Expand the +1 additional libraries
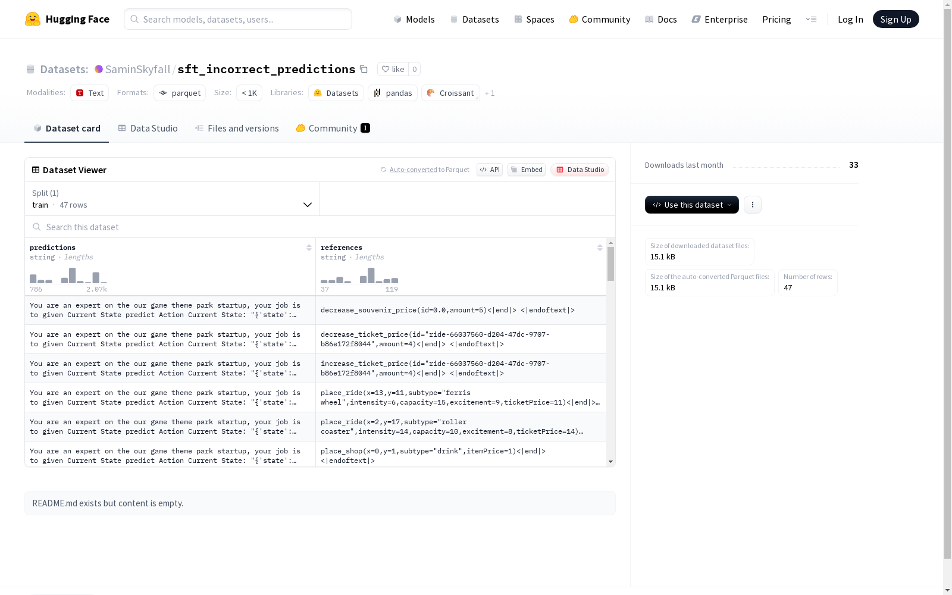952x595 pixels. (490, 93)
